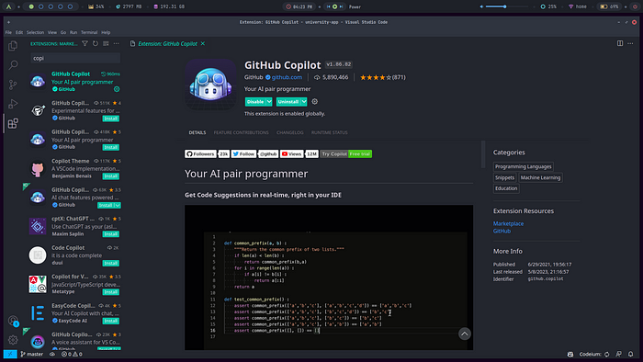Refresh the extensions list
This screenshot has width=643, height=362.
tap(96, 43)
